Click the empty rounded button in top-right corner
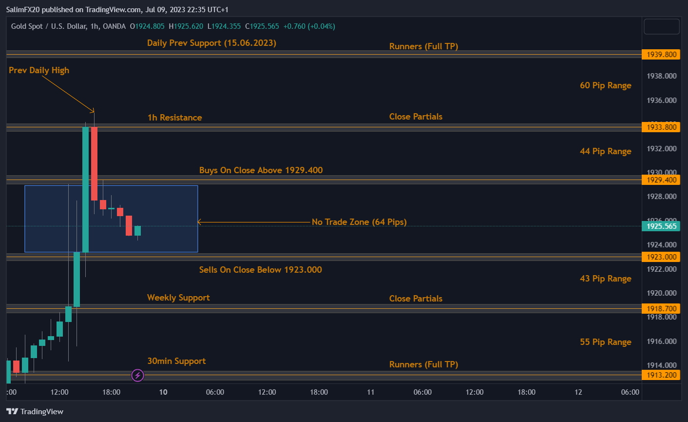The image size is (688, 422). point(661,26)
